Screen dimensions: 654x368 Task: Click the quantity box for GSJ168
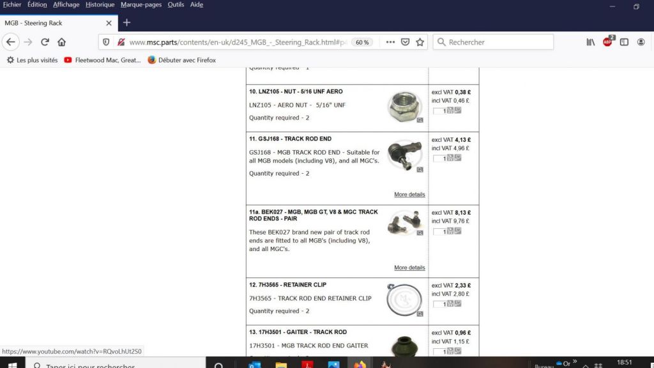coord(439,158)
